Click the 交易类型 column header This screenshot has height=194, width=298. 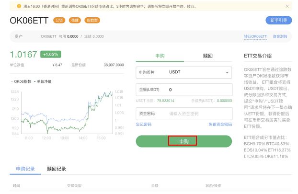pos(74,186)
